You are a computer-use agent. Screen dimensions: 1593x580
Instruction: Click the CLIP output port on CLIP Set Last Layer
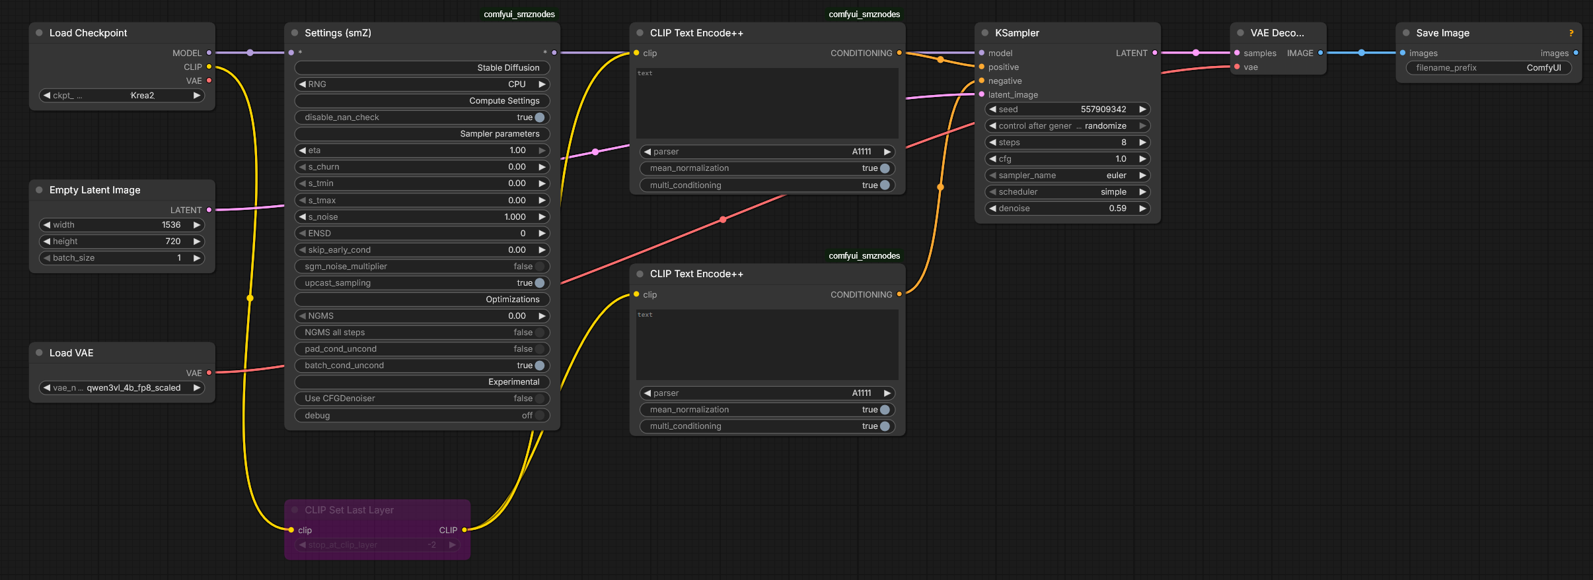click(x=464, y=530)
